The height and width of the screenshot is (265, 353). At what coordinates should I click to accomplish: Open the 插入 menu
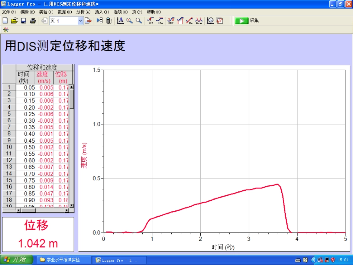tap(102, 12)
